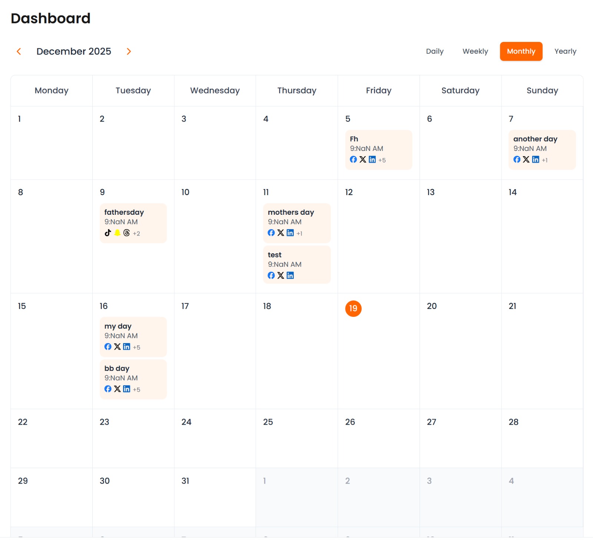Advance to next month with right chevron
The height and width of the screenshot is (546, 593).
[129, 51]
